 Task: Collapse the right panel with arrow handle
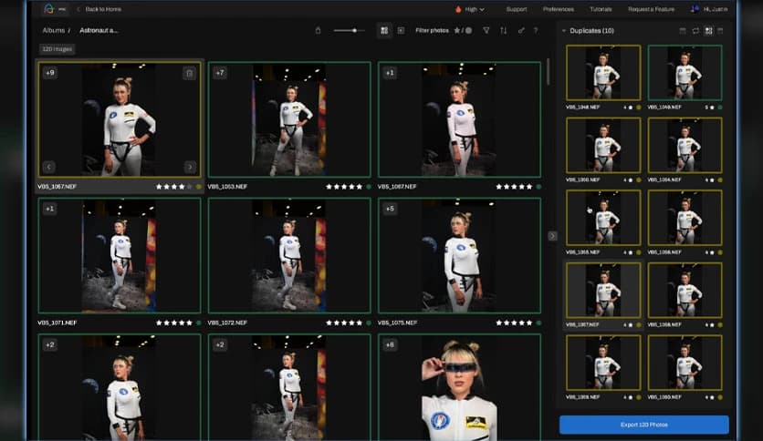click(x=552, y=236)
